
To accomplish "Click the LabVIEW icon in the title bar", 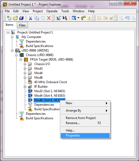I will pyautogui.click(x=5, y=5).
